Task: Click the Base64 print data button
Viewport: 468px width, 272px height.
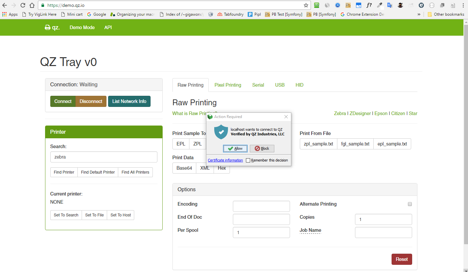Action: pyautogui.click(x=184, y=168)
